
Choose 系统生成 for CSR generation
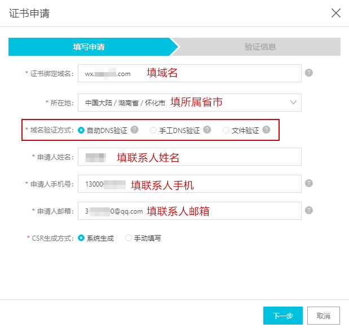click(x=81, y=238)
